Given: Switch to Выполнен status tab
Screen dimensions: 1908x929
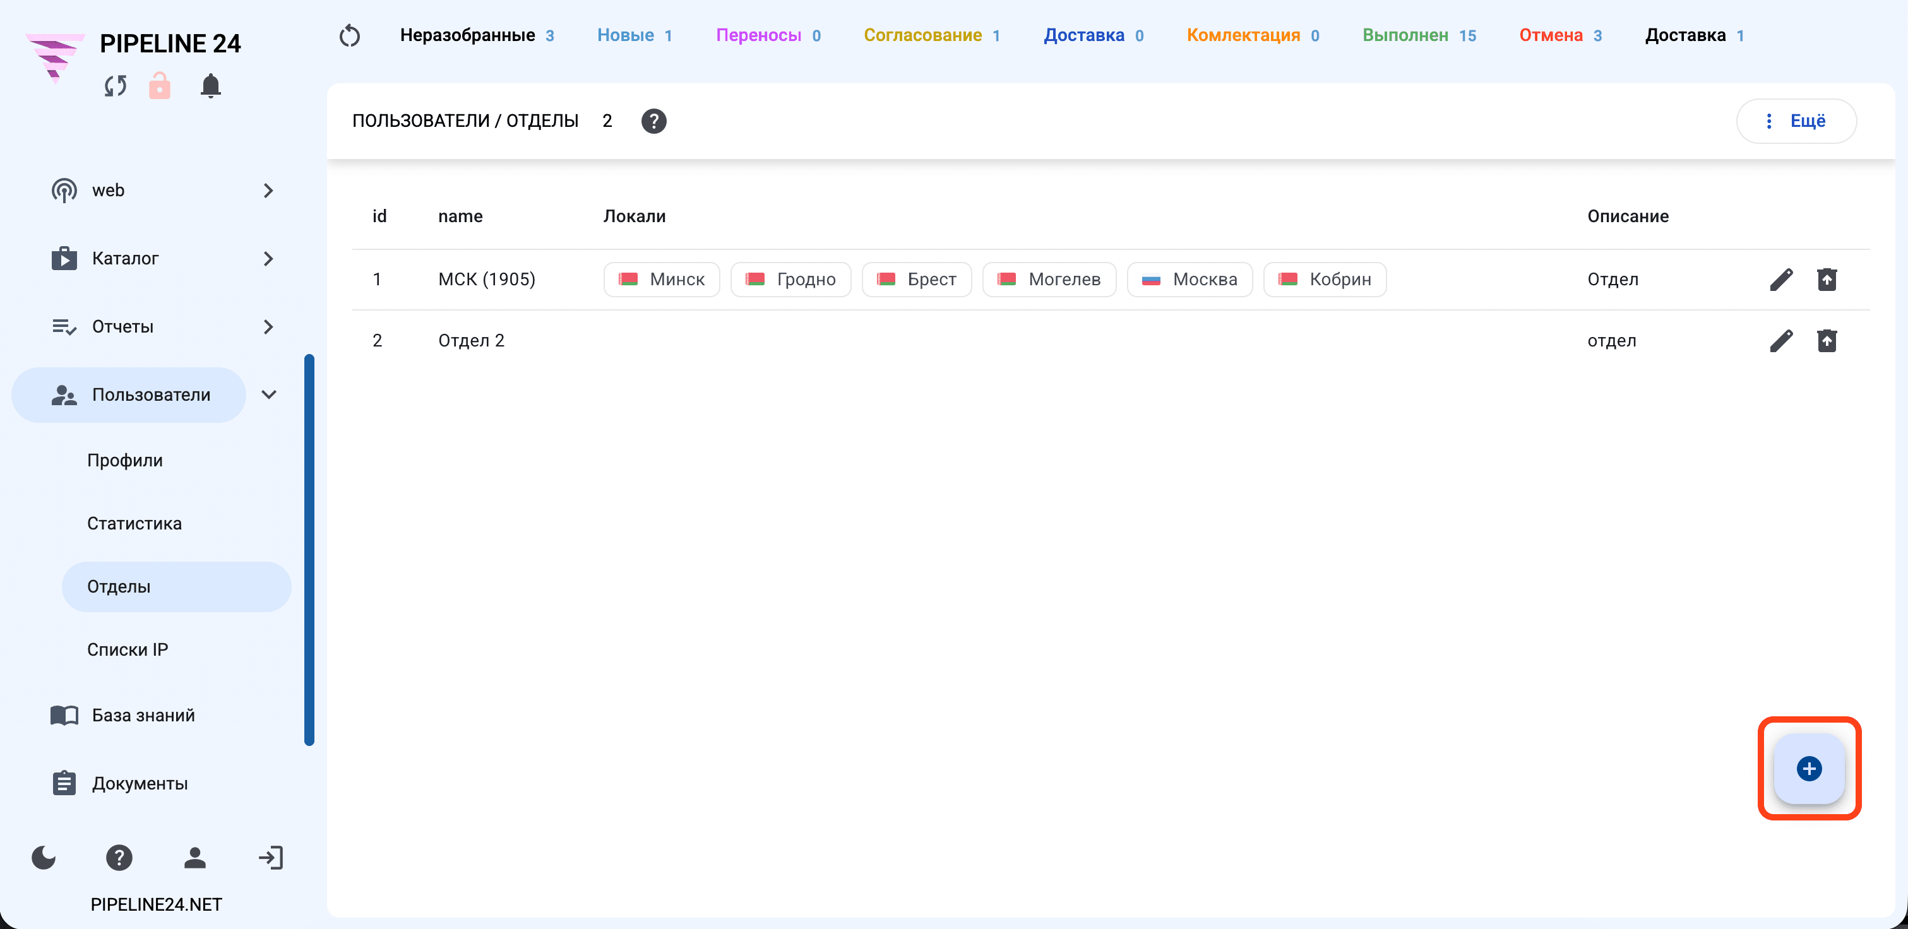Looking at the screenshot, I should (x=1419, y=35).
